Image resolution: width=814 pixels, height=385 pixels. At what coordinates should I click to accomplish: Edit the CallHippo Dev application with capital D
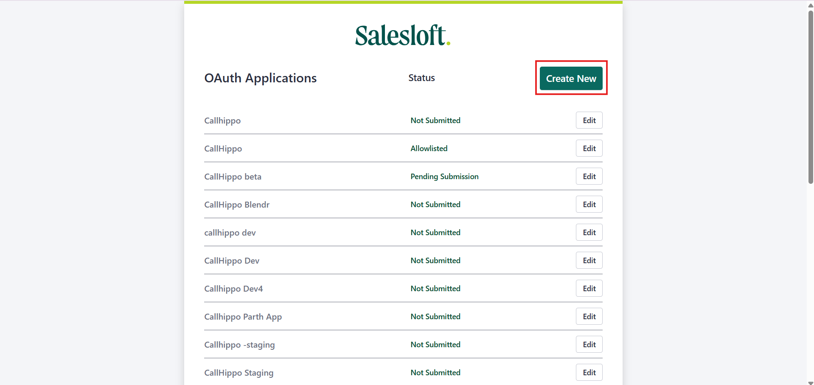[589, 260]
